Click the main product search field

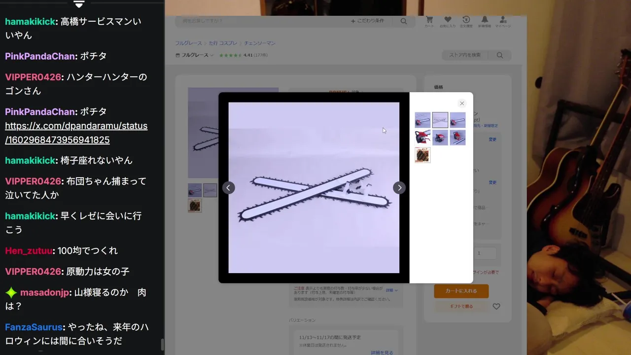click(x=261, y=21)
